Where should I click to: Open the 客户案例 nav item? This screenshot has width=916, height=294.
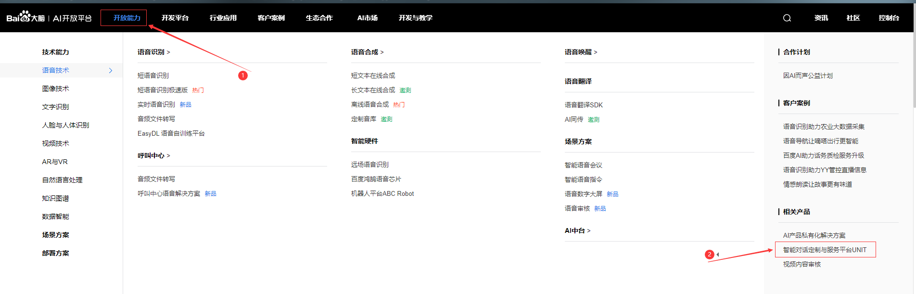(x=271, y=18)
